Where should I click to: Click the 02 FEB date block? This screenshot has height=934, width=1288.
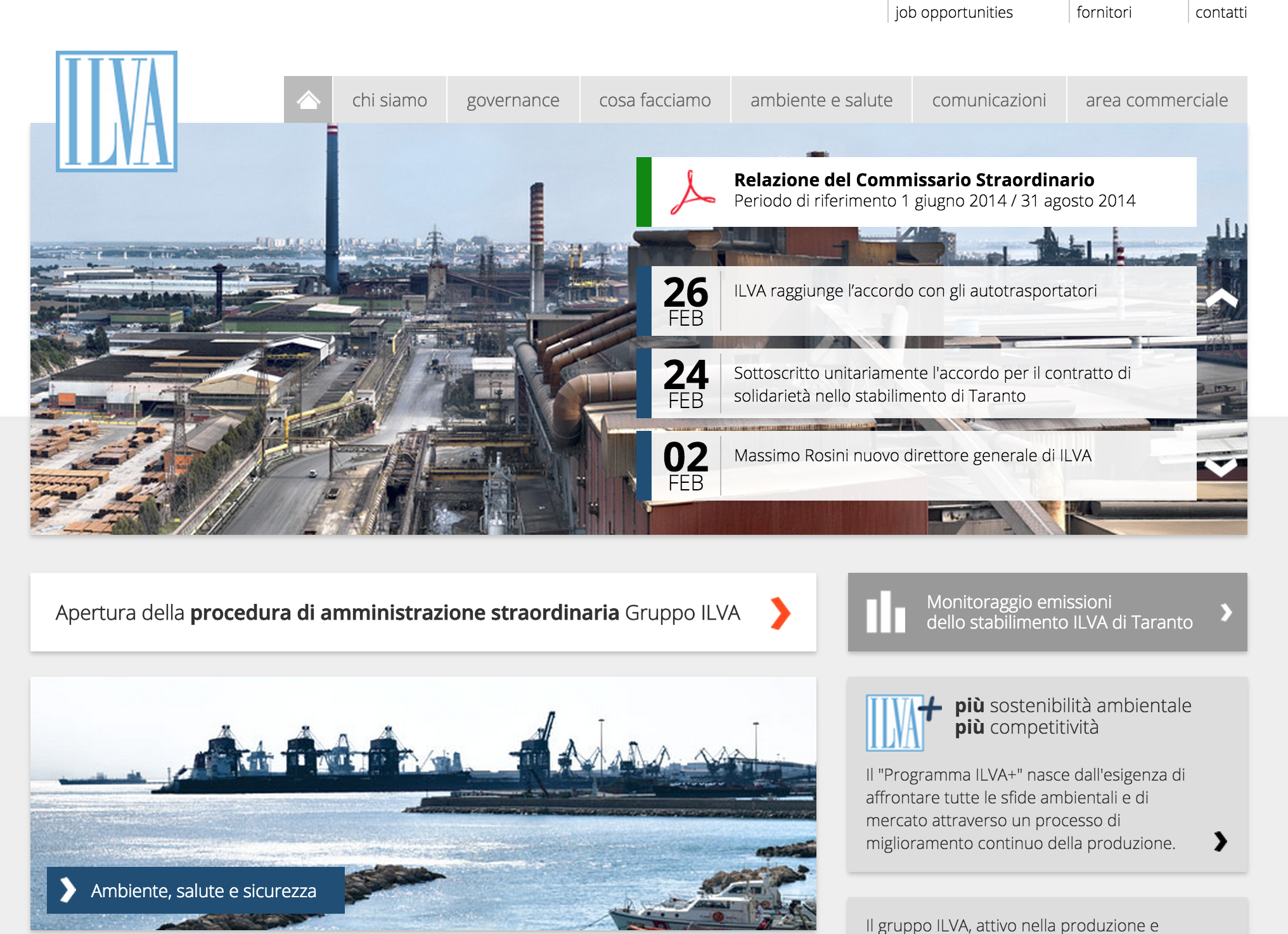[686, 466]
